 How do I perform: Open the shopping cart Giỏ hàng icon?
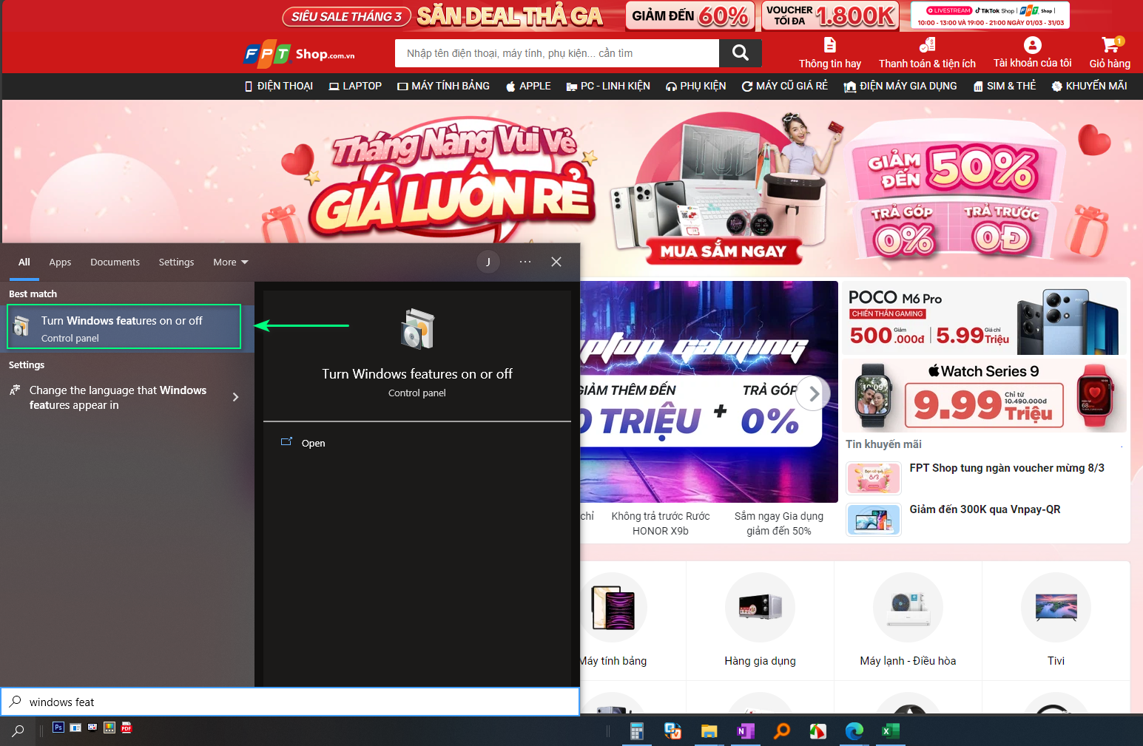[1109, 46]
